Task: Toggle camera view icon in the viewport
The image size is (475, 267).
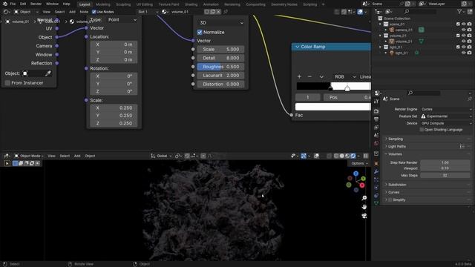Action: pos(364,216)
